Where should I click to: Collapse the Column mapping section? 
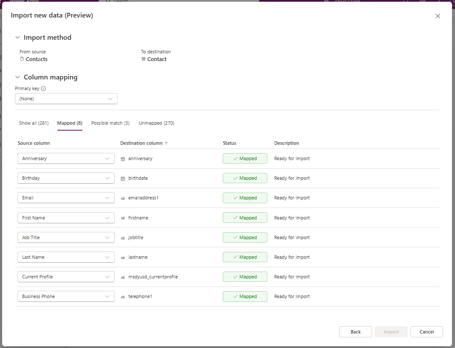point(18,77)
